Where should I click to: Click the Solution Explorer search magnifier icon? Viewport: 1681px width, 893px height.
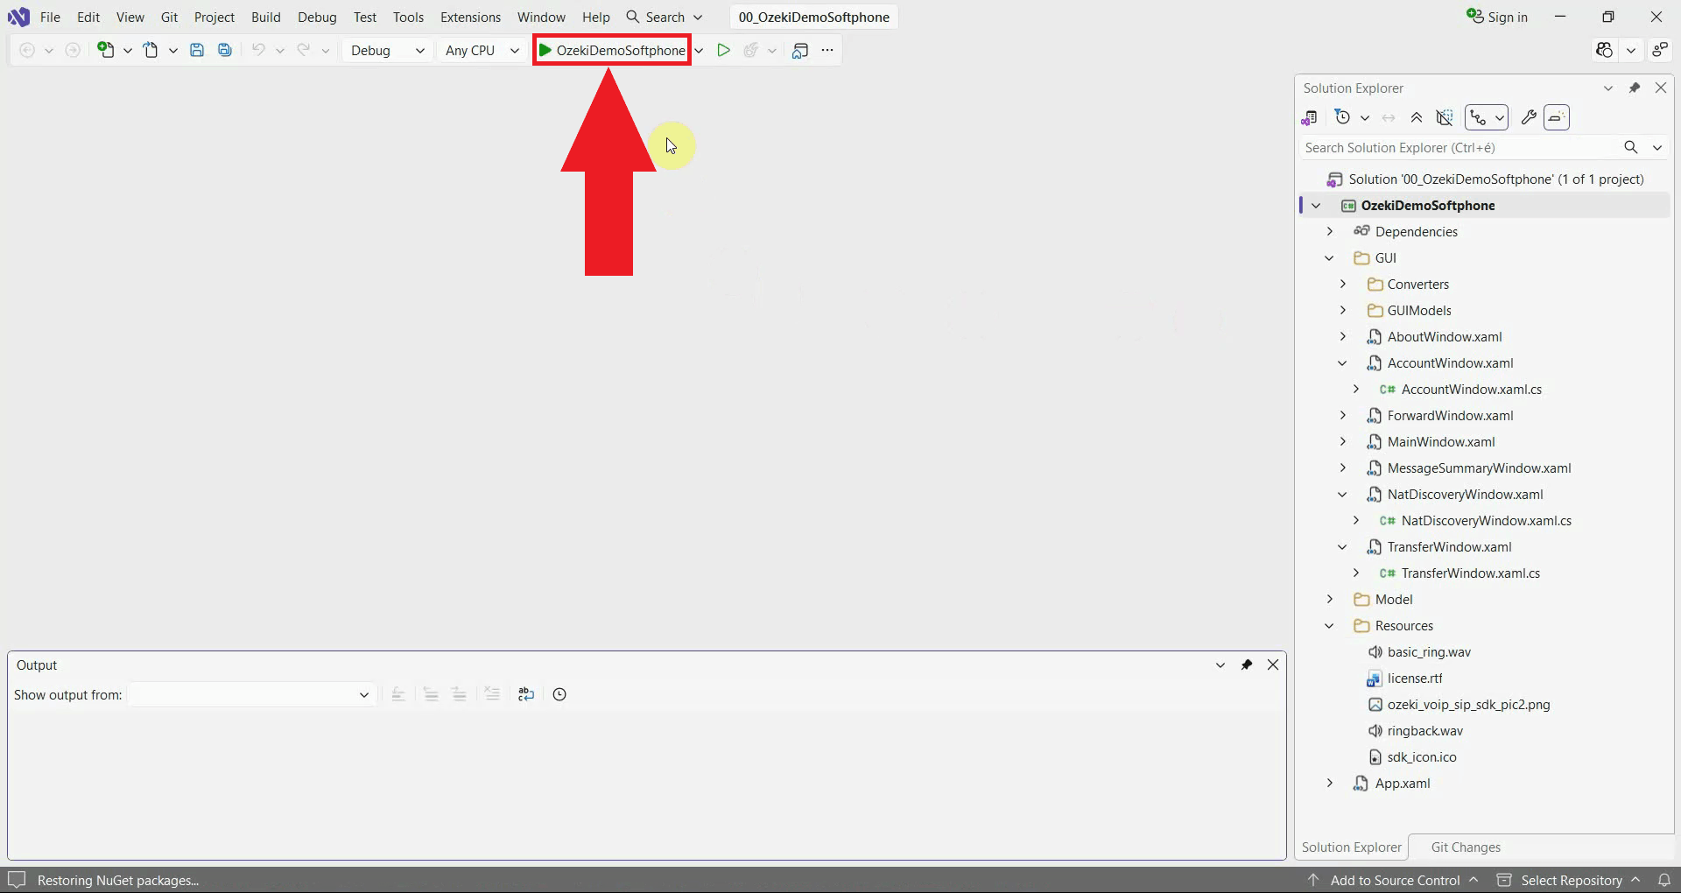pyautogui.click(x=1630, y=147)
